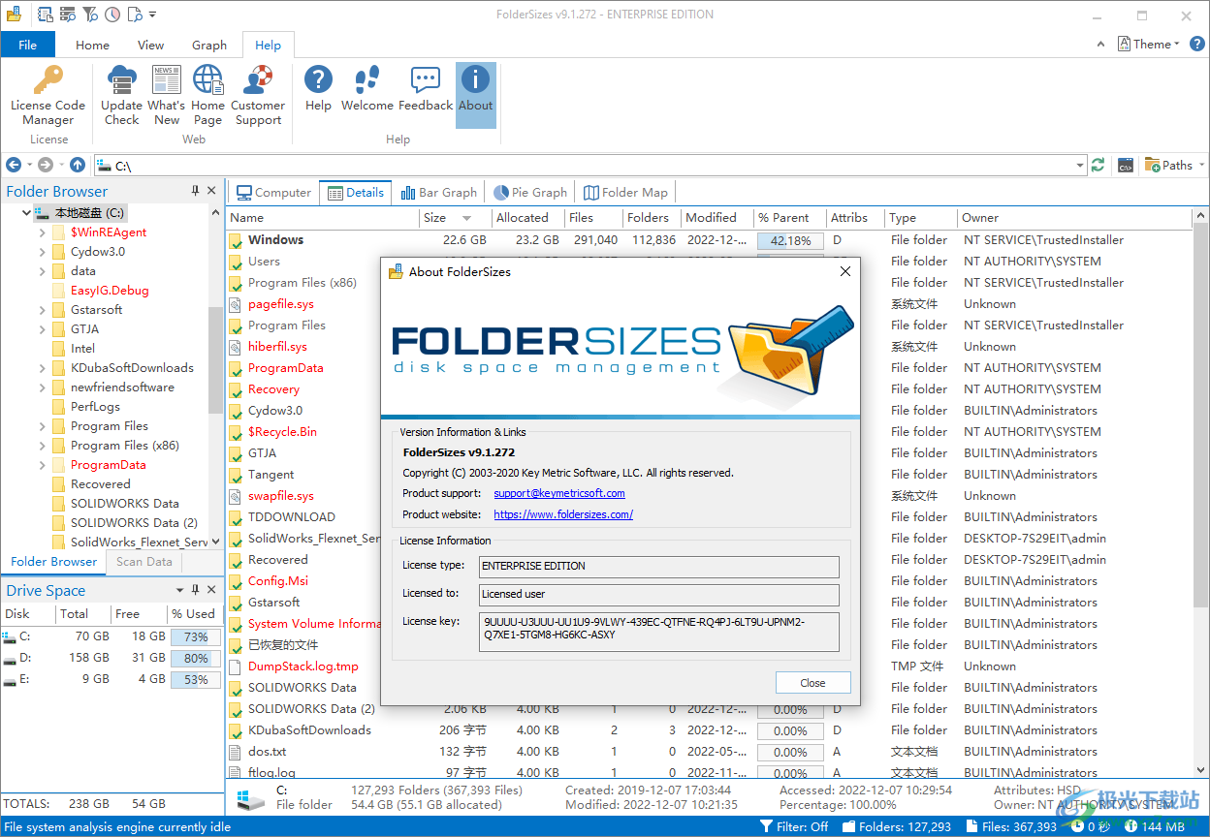
Task: Click the first scan-report quick access icon
Action: 46,15
